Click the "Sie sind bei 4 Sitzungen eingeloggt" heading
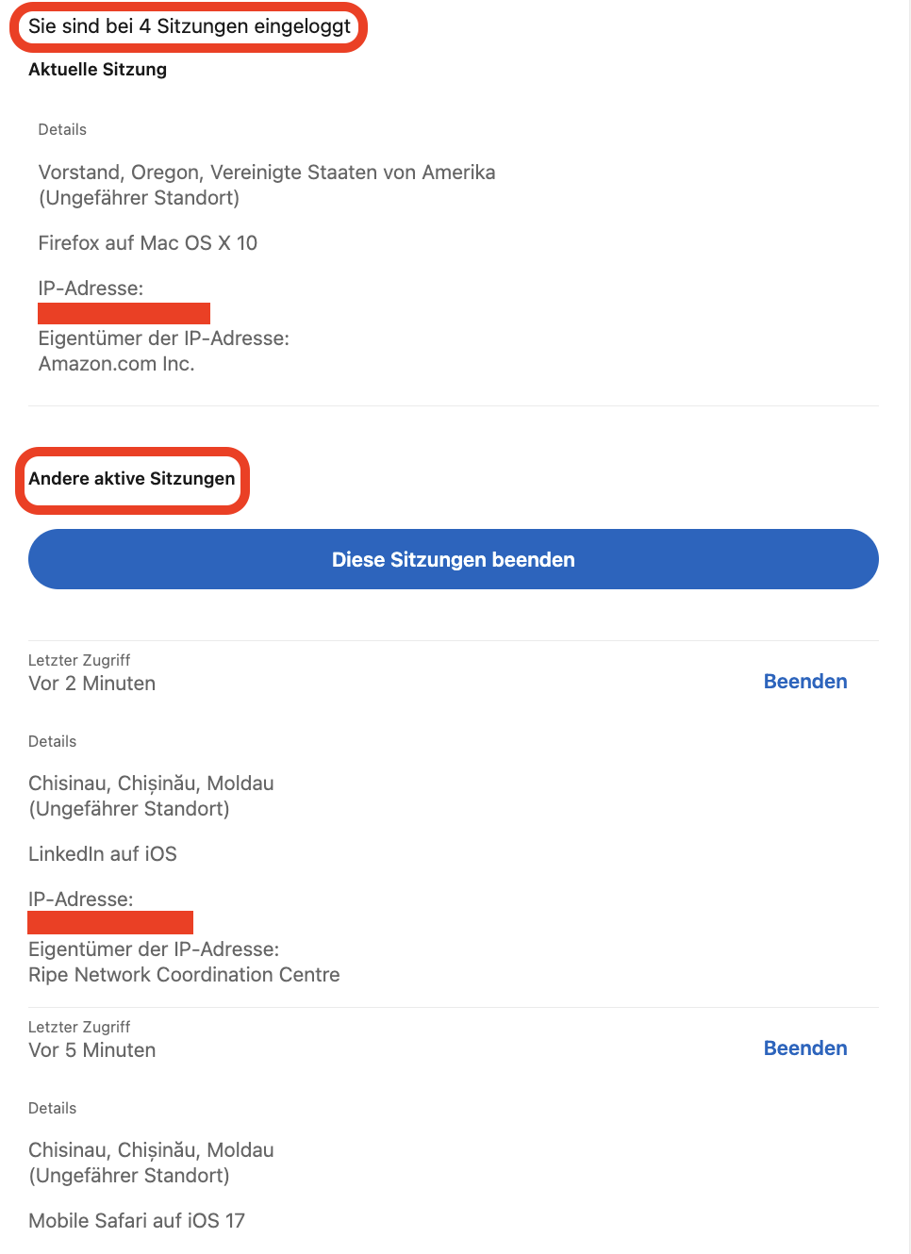This screenshot has height=1254, width=911. pyautogui.click(x=189, y=26)
